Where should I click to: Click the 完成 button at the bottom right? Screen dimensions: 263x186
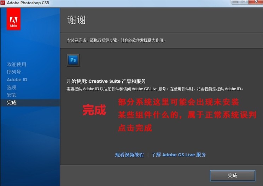click(233, 176)
